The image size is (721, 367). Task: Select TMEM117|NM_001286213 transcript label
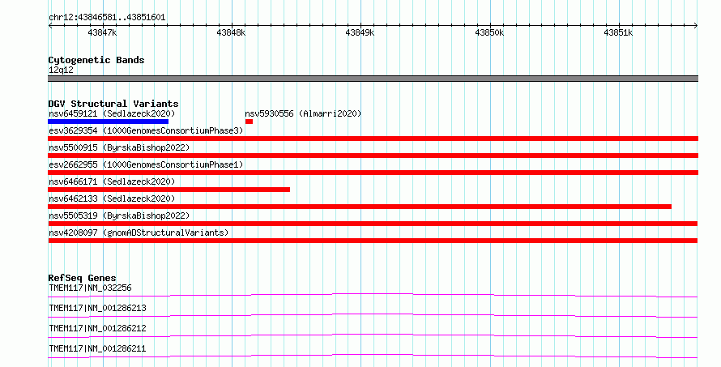(x=97, y=308)
